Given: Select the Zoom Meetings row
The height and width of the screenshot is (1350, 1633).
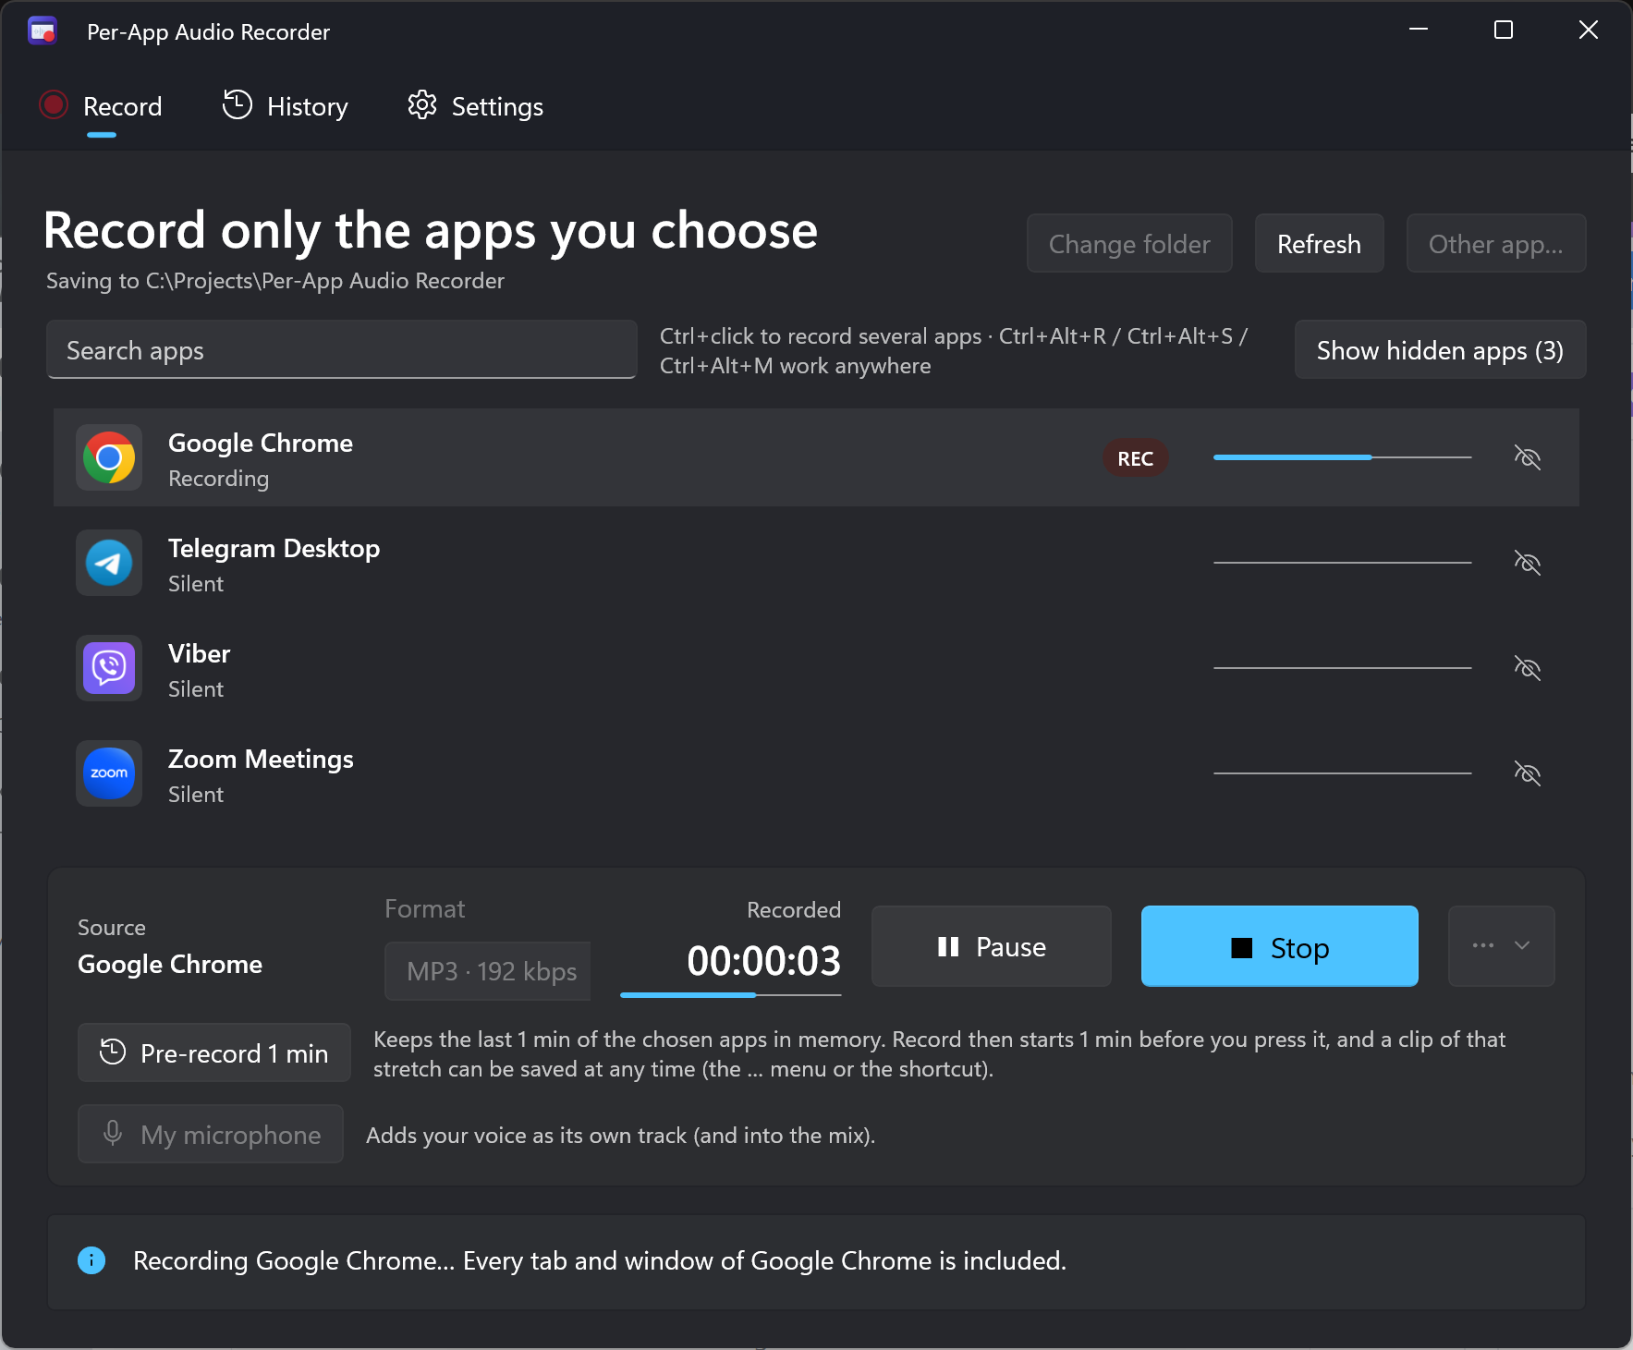Looking at the screenshot, I should point(816,773).
